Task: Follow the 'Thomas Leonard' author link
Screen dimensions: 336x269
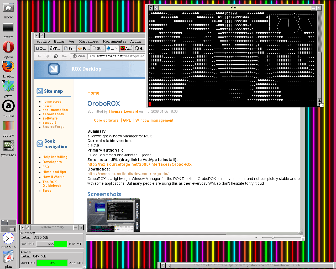Action: [x=123, y=112]
